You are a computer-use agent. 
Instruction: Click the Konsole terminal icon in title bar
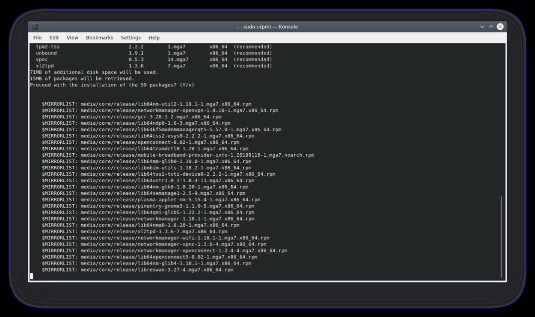(x=34, y=26)
